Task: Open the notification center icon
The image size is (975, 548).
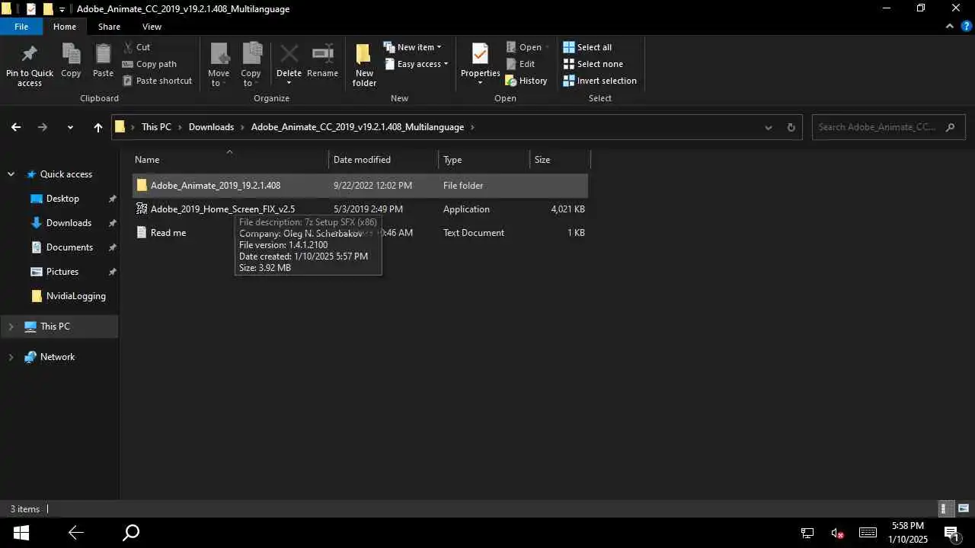Action: pyautogui.click(x=951, y=533)
